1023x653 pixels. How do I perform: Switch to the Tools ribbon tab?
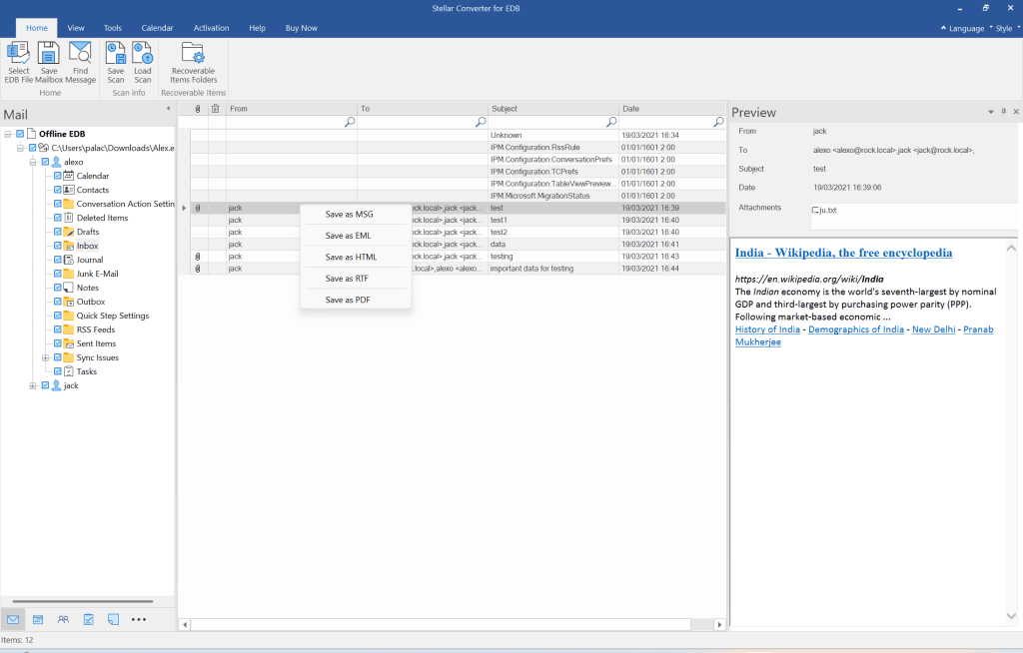pos(112,28)
